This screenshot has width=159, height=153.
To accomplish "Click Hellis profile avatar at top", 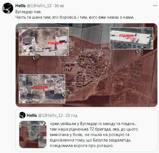I will tap(8, 8).
